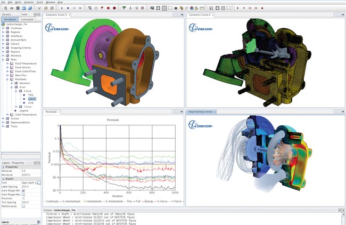The width and height of the screenshot is (346, 225).
Task: Select the Labels tree item
Action: [x=32, y=99]
